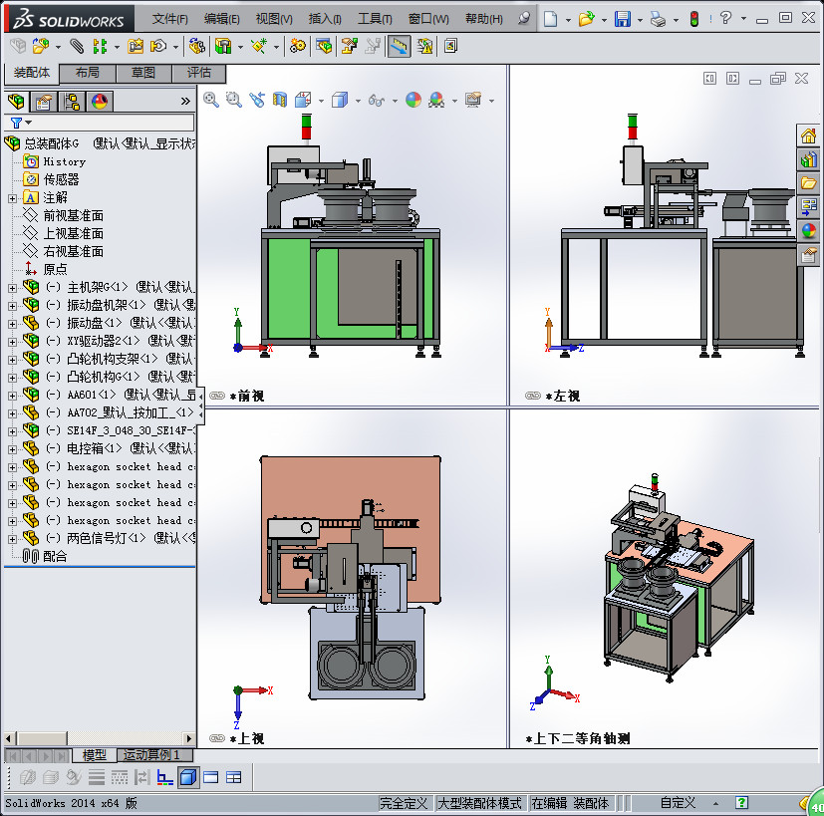Viewport: 824px width, 816px height.
Task: Switch to the PropertyManager panel tab icon
Action: tap(44, 102)
